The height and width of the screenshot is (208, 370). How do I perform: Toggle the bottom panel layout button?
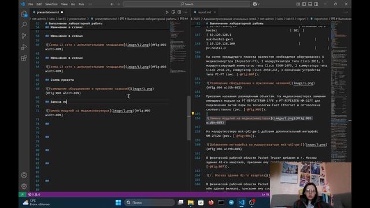(310, 4)
